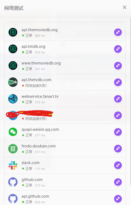Click the fanart.tv logo
This screenshot has height=205, width=131.
coord(13,99)
